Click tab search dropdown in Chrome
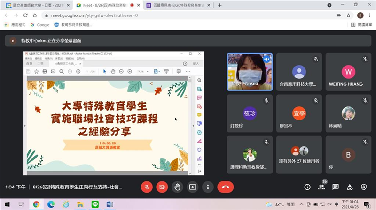376x210 pixels. [329, 5]
